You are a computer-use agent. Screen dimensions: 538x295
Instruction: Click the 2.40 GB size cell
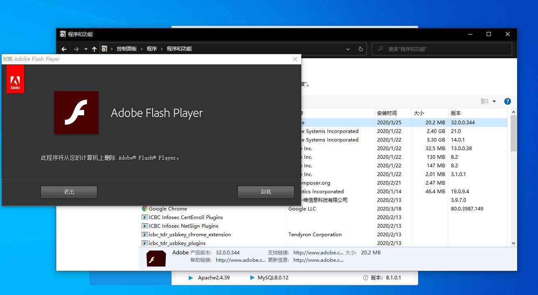tap(435, 131)
